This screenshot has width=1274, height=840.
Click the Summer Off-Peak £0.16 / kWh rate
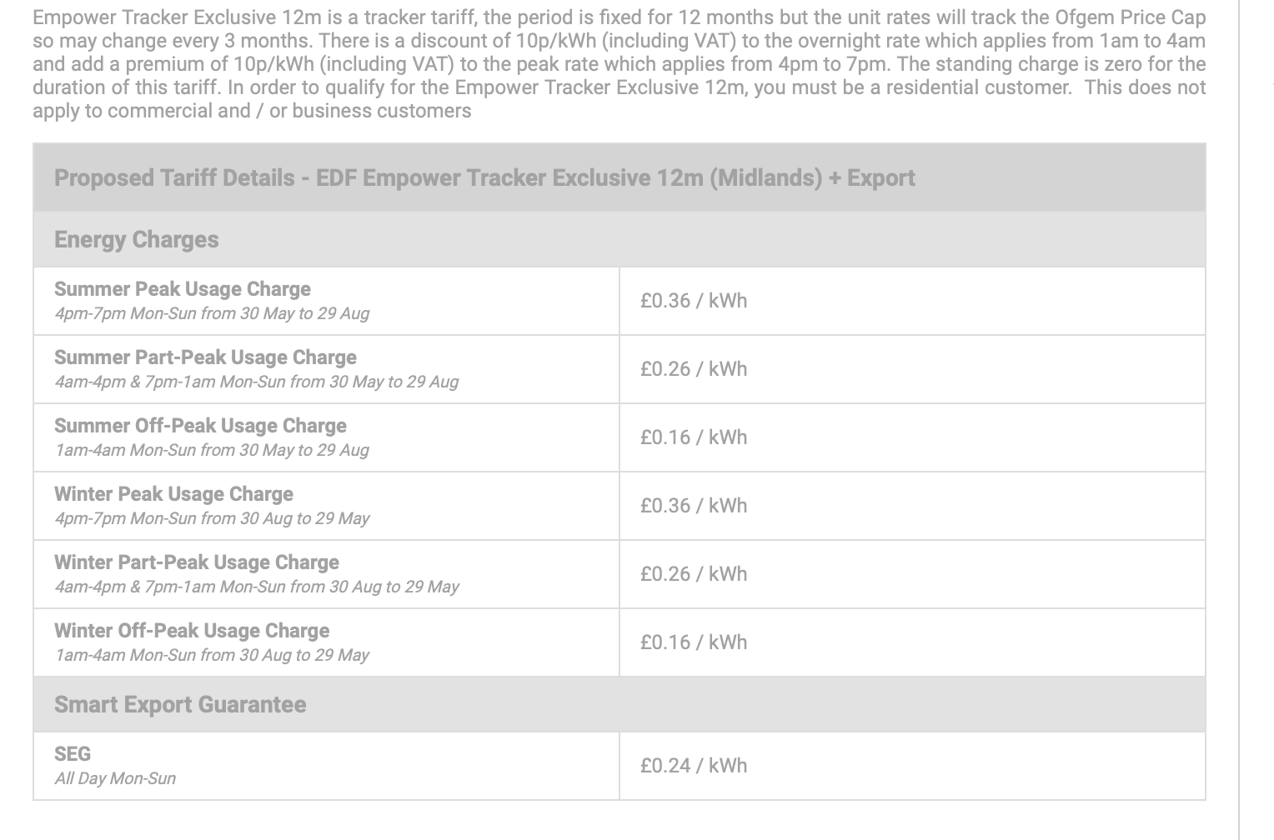click(694, 437)
